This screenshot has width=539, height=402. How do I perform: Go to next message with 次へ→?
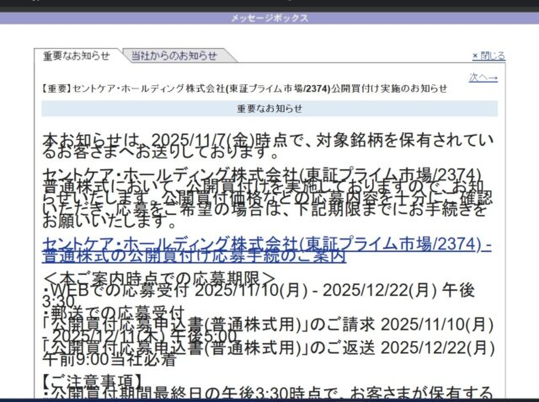click(x=483, y=77)
